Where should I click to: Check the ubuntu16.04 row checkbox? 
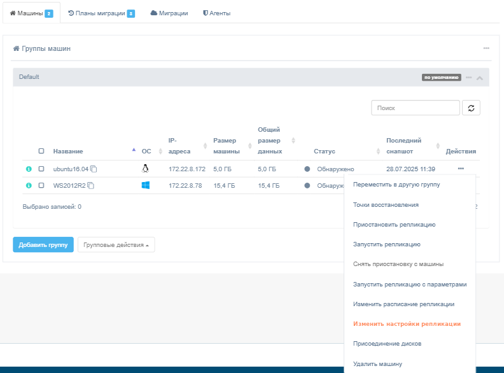41,169
